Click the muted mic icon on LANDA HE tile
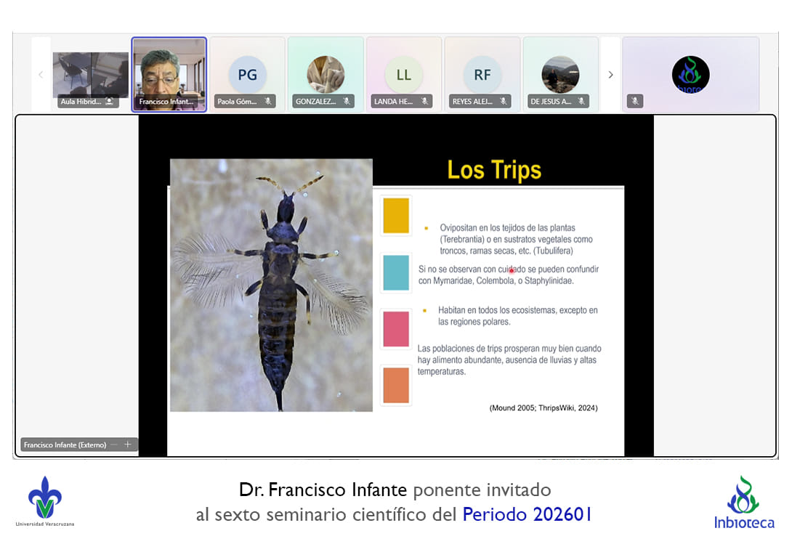Screen dimensions: 792x552 [425, 102]
